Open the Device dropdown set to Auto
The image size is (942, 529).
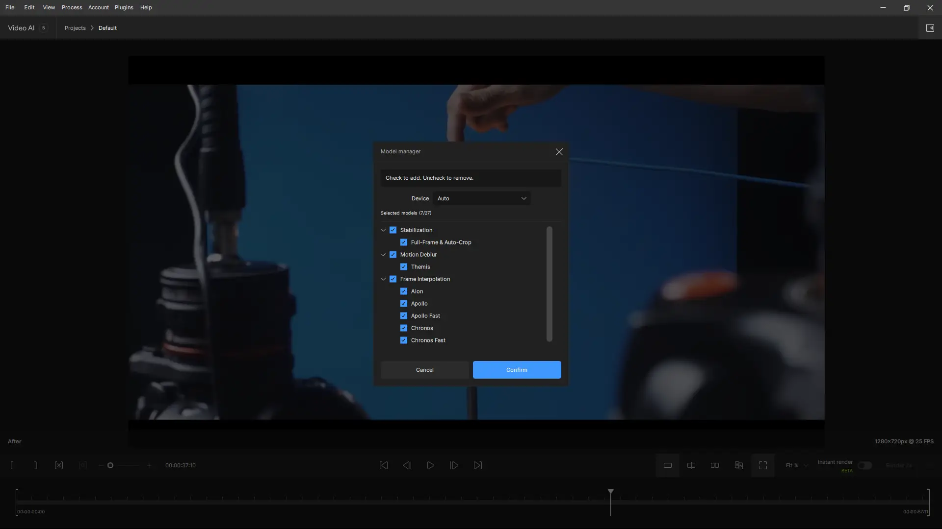[x=481, y=198]
